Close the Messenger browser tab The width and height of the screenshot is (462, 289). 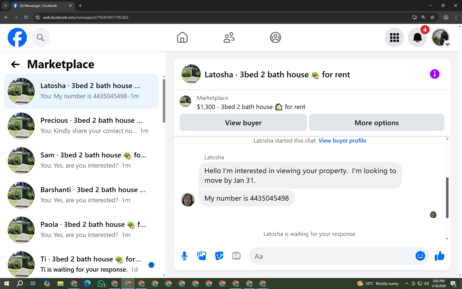pos(70,6)
